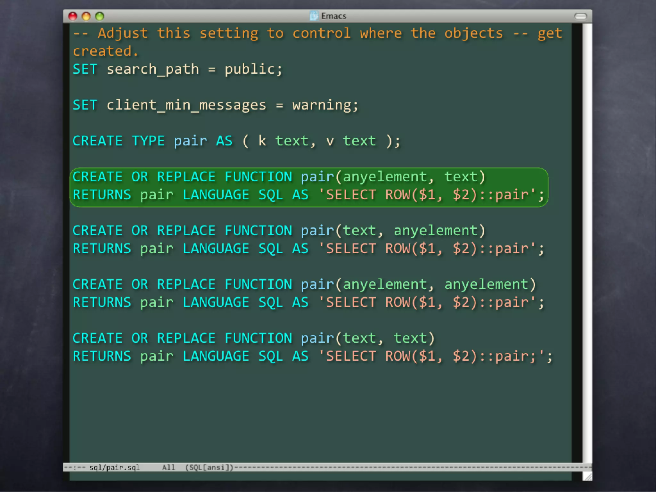Click the value 'public;' after search_path
Screen dimensions: 656x492
click(x=253, y=69)
